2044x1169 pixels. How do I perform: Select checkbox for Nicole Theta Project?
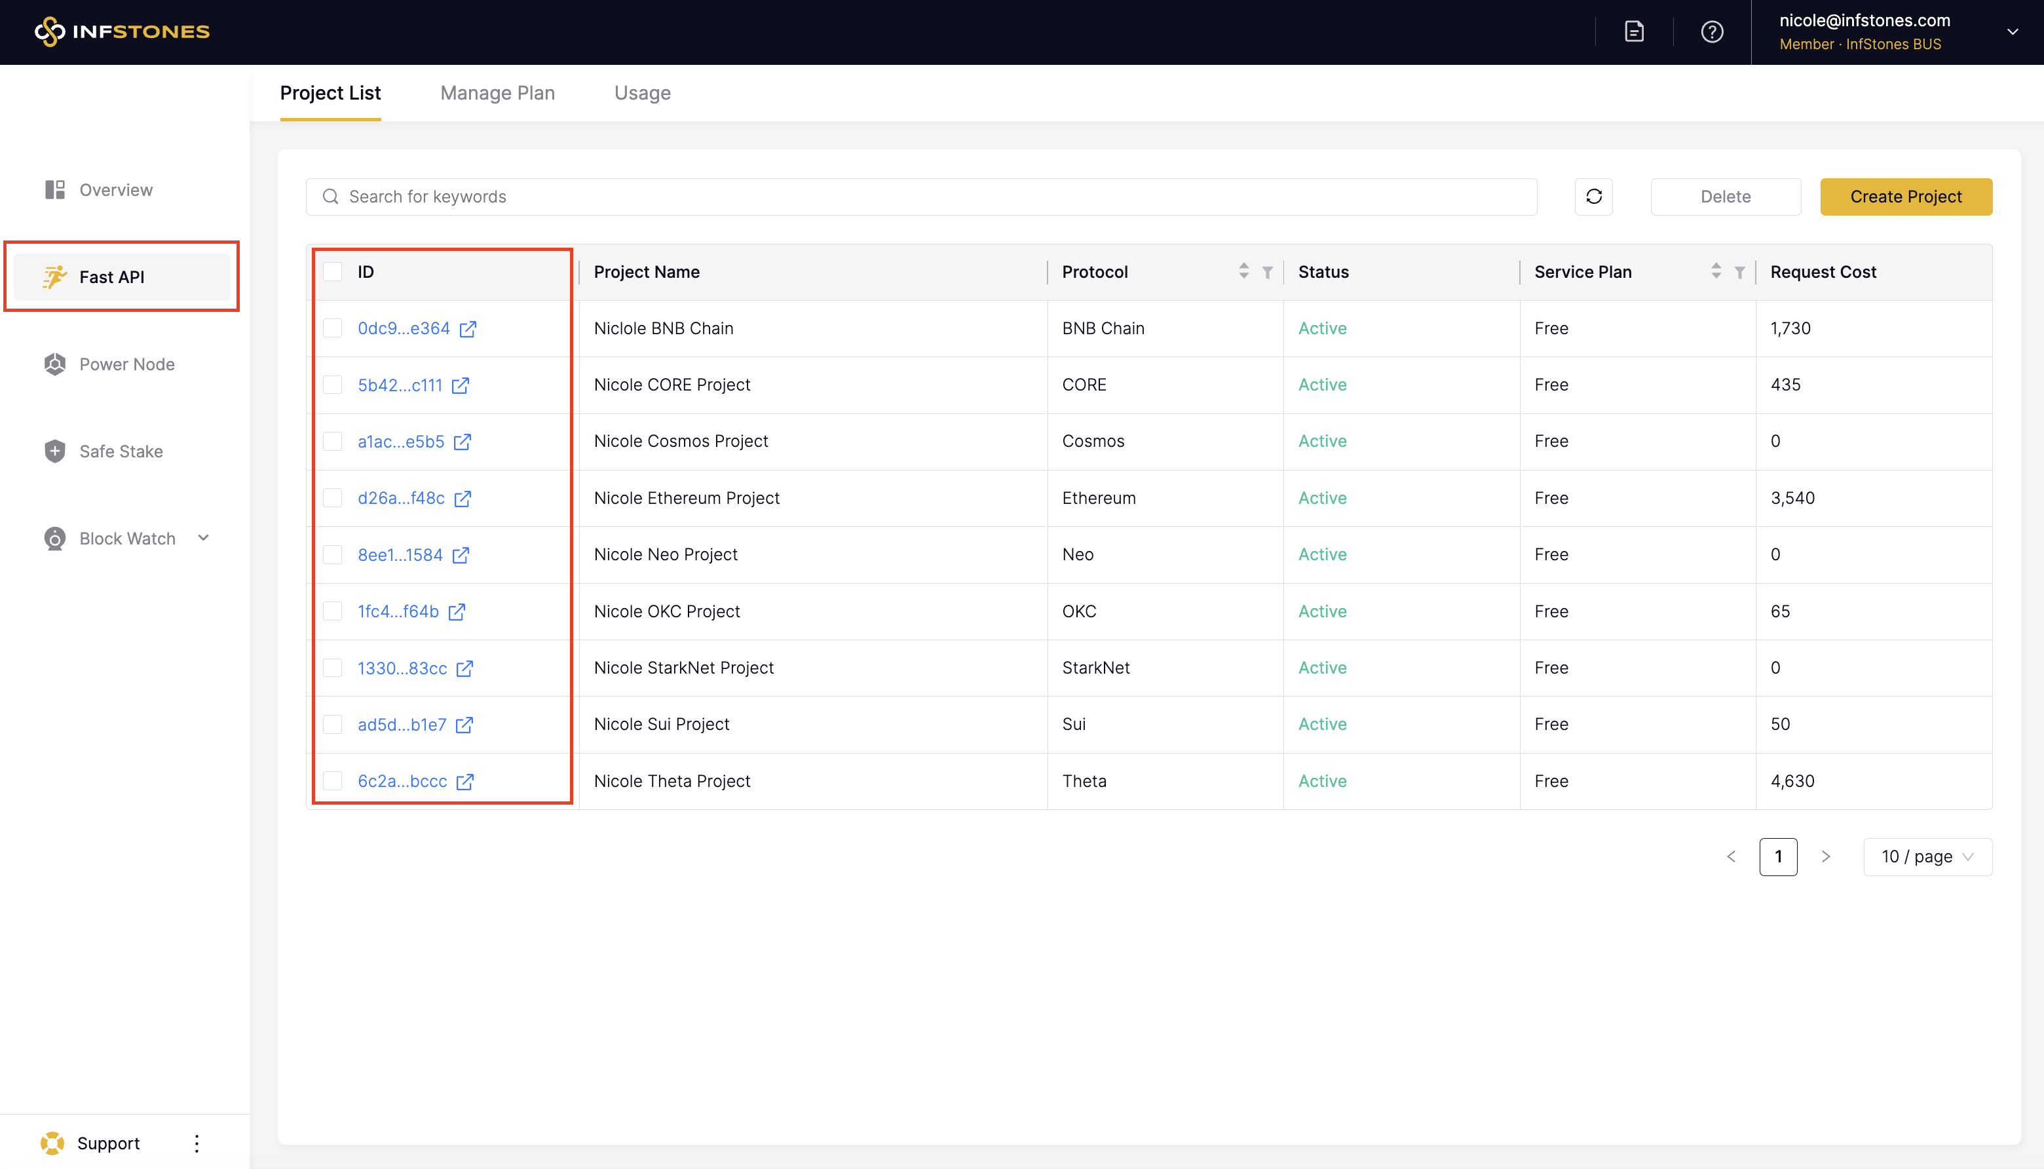332,780
